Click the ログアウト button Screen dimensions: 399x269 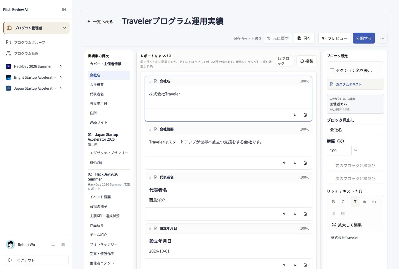tap(36, 260)
